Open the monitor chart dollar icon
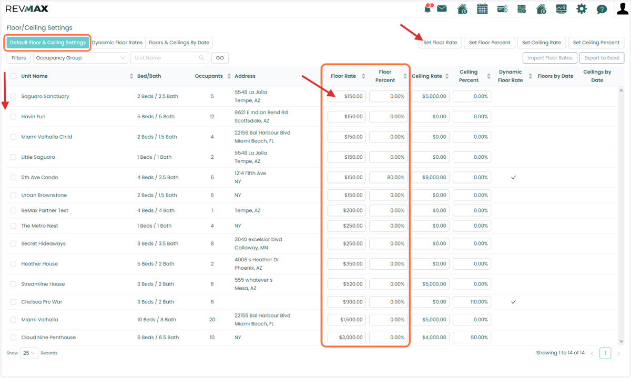Screen dimensions: 631x378 561,9
